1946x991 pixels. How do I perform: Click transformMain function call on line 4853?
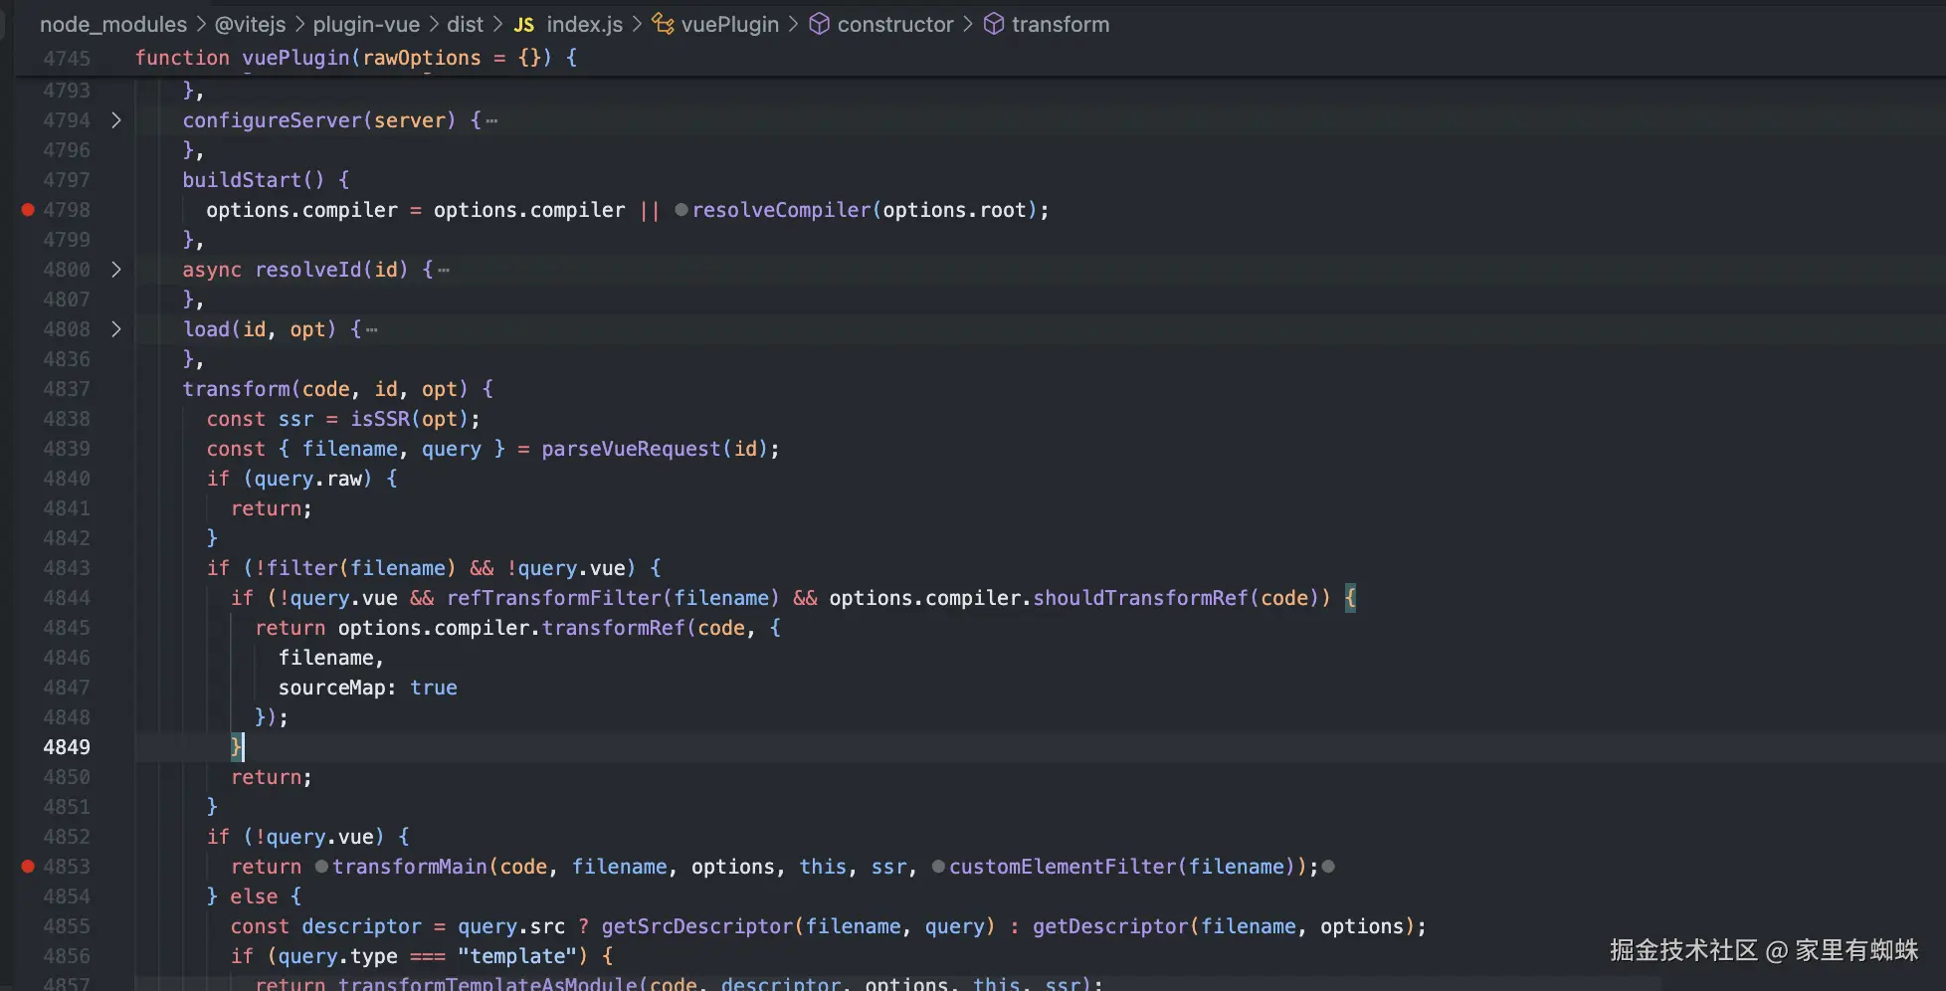click(410, 867)
